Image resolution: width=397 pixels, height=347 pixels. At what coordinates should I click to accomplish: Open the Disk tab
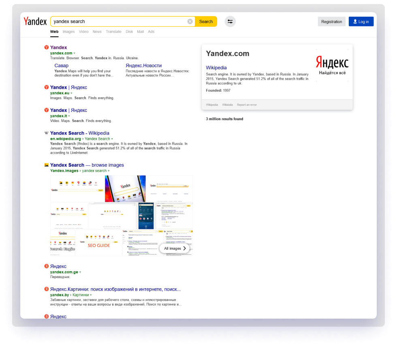(129, 32)
